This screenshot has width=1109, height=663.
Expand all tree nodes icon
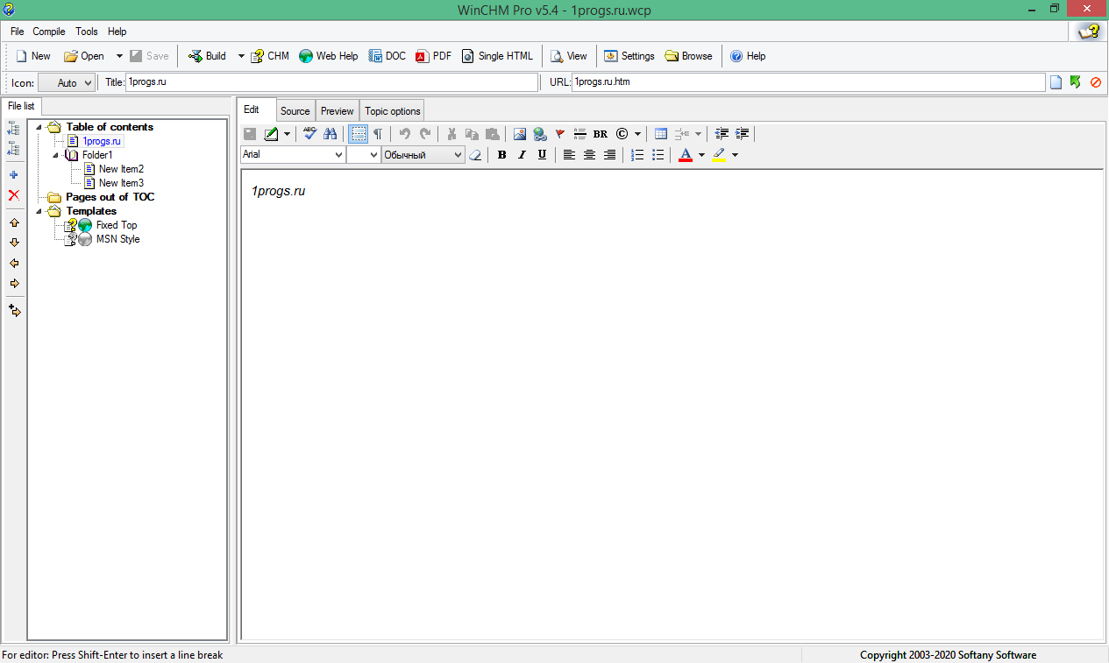click(x=13, y=128)
